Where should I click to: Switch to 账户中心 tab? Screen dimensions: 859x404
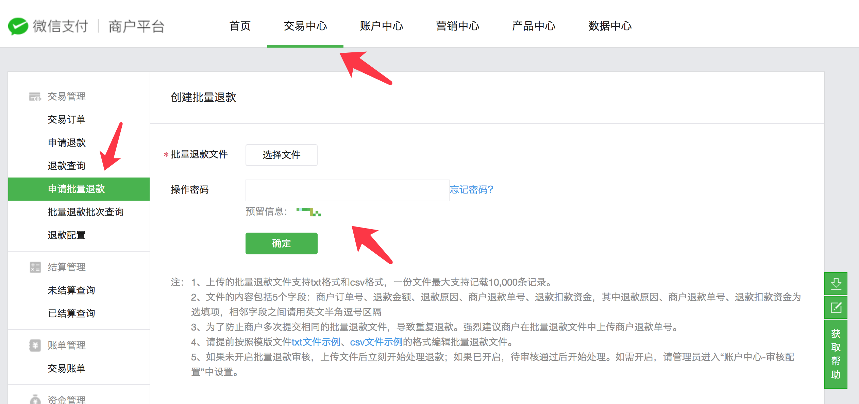tap(381, 26)
